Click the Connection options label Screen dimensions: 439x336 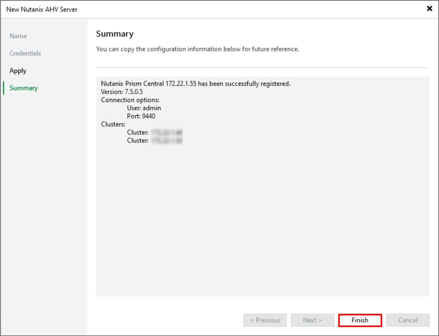click(x=130, y=100)
